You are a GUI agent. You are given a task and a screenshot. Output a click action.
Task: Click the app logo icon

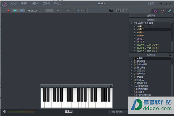click(5, 4)
